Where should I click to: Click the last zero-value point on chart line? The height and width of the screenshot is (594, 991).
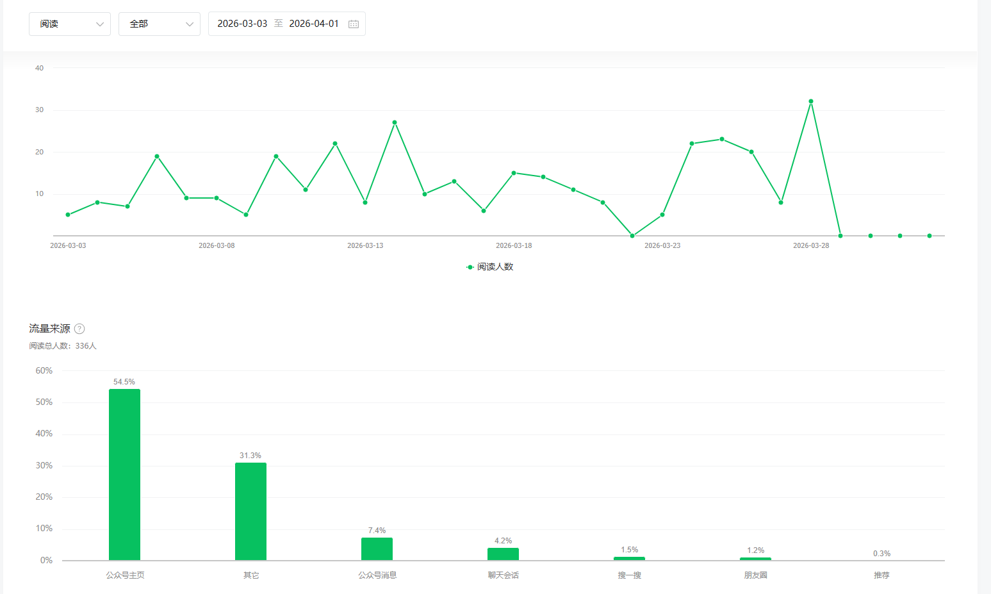click(930, 236)
